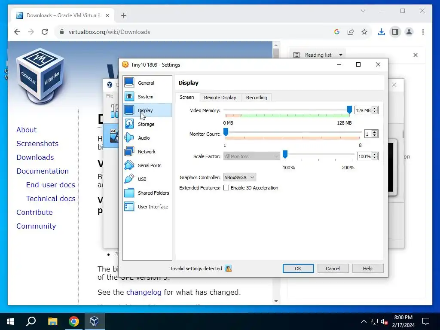Screen dimensions: 440x330
Task: Click VirtualBox taskbar icon
Action: click(94, 321)
